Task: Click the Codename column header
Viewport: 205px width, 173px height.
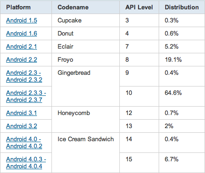Action: coord(86,7)
